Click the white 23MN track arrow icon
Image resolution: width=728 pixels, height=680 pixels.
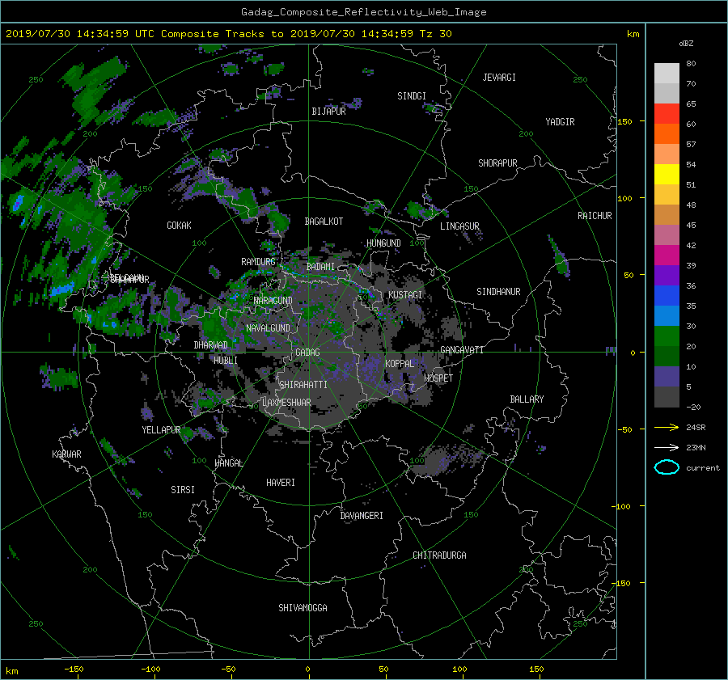[667, 447]
